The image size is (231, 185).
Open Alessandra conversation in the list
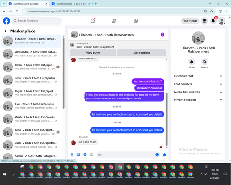[x=31, y=54]
